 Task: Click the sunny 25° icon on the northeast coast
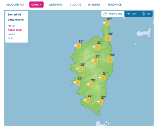pos(108,38)
